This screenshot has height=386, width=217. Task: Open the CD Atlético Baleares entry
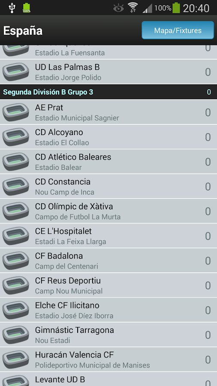click(108, 162)
